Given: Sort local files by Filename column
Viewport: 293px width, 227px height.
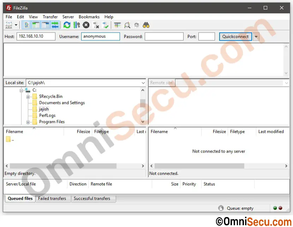Looking at the screenshot, I should 34,131.
